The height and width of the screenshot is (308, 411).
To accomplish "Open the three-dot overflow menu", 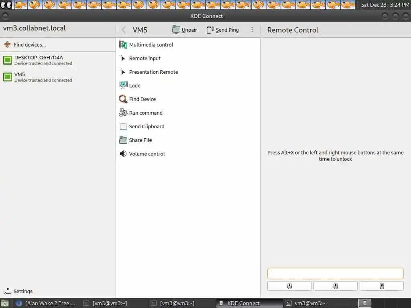I will [252, 30].
